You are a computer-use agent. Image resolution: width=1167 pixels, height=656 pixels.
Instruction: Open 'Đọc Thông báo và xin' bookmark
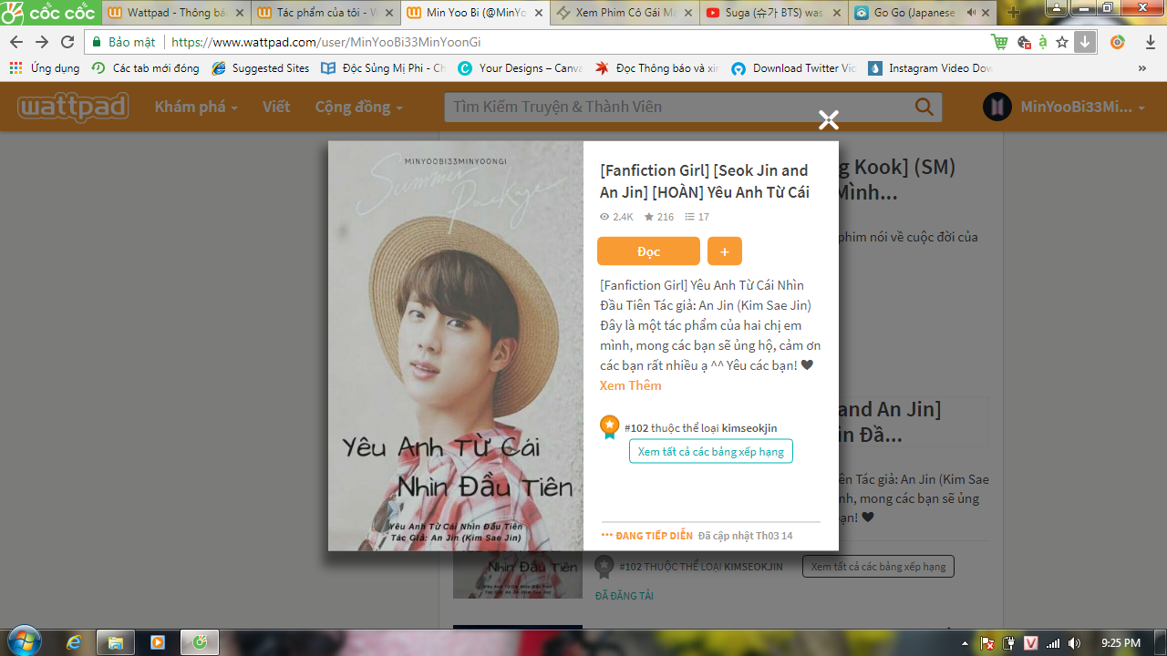[656, 68]
